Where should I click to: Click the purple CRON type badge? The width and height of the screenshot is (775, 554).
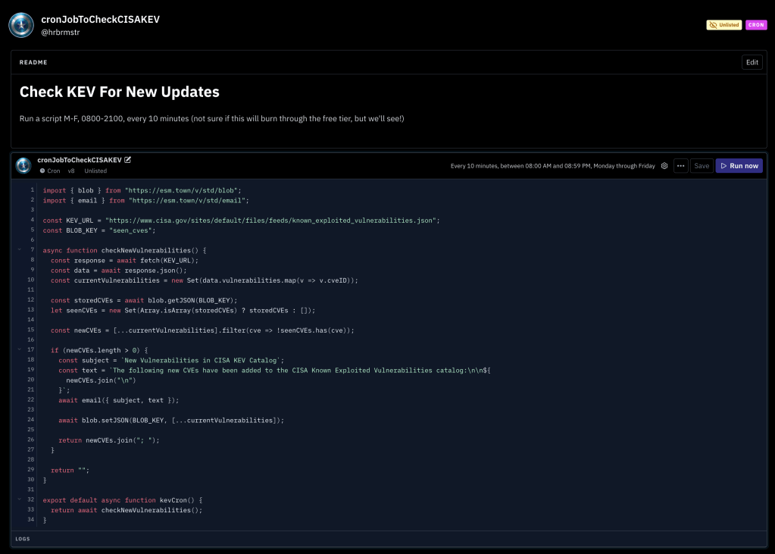(756, 25)
